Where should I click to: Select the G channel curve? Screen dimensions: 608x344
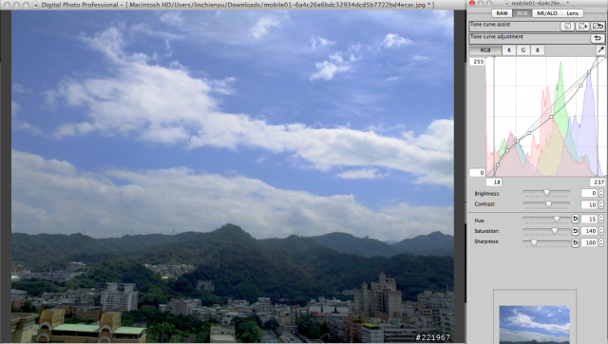523,50
